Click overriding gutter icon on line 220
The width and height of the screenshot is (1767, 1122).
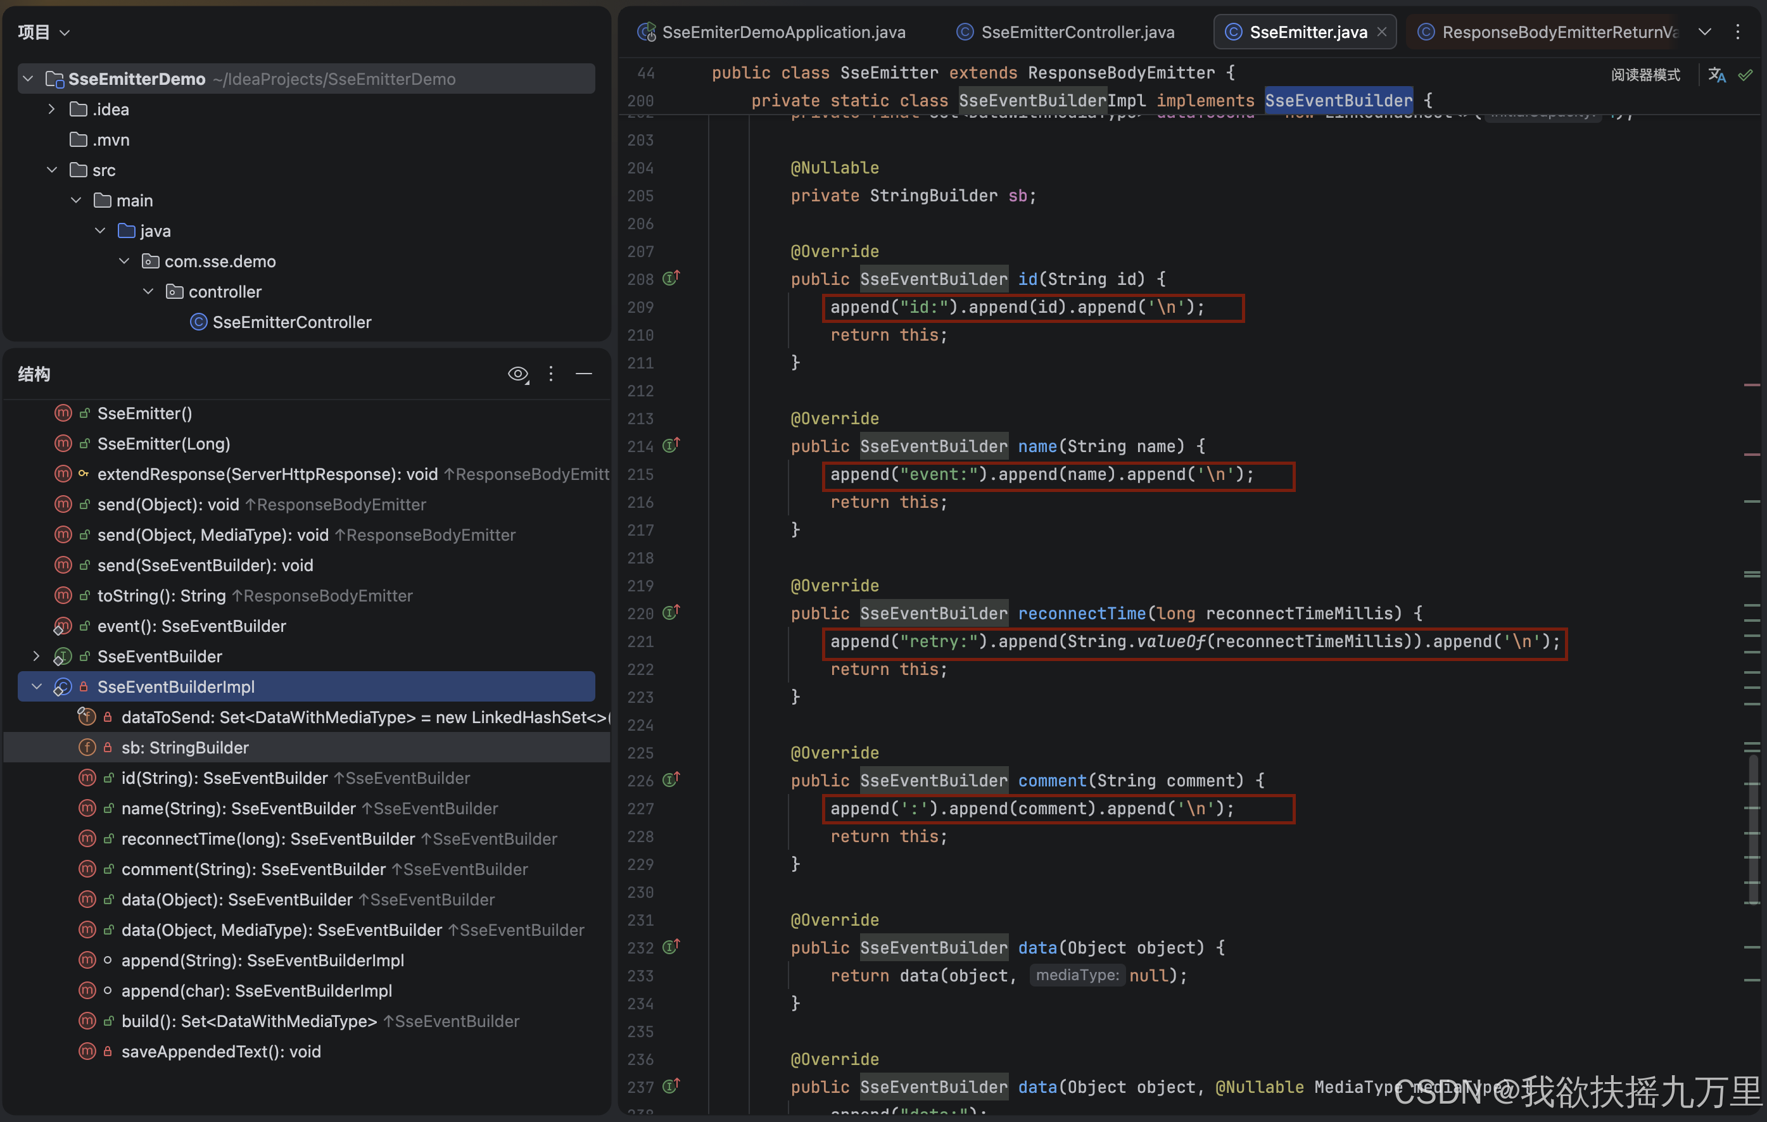pos(671,613)
